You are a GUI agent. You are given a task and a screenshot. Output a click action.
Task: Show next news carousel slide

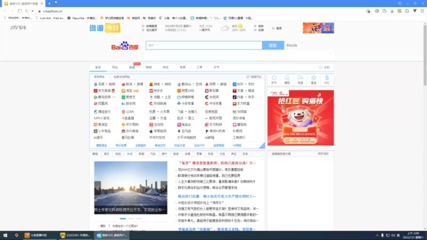click(x=164, y=188)
